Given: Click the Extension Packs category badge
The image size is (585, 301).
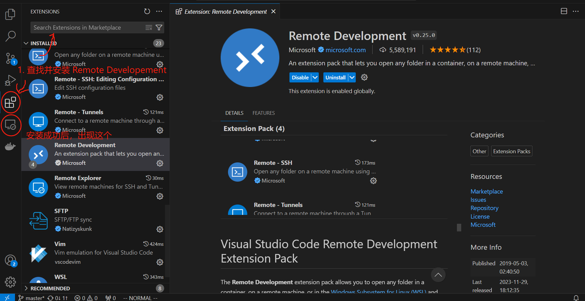Looking at the screenshot, I should (x=511, y=151).
